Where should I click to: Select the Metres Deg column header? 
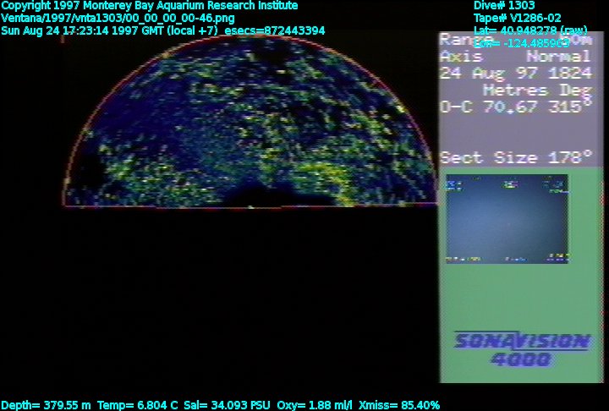click(x=537, y=90)
